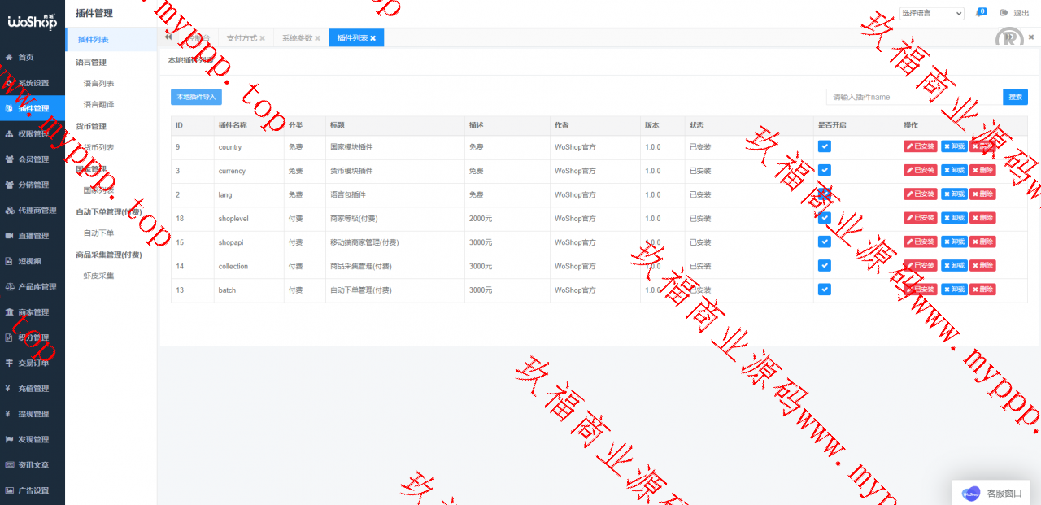Open the 选择语言 language dropdown
The height and width of the screenshot is (505, 1041).
pos(931,13)
